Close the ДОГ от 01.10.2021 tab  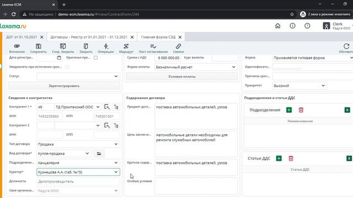click(42, 37)
